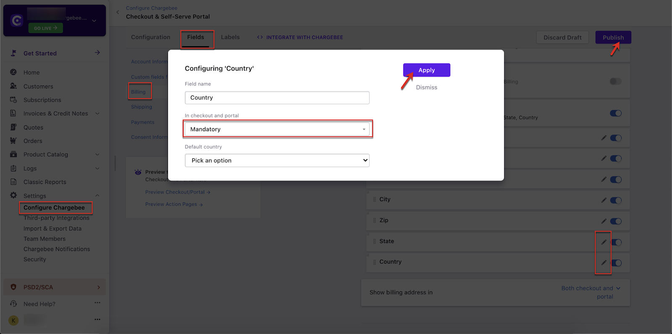Expand the site switcher chevron at top-left
672x334 pixels.
[94, 21]
